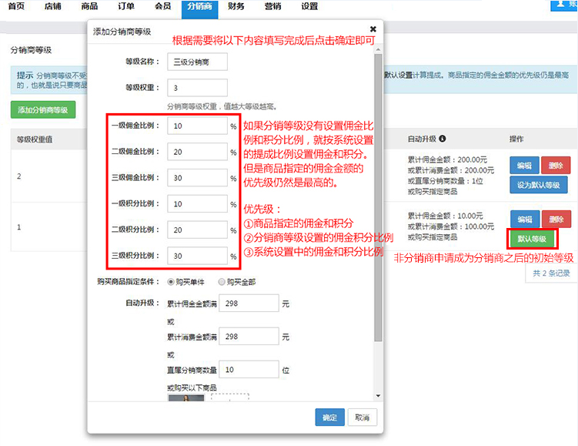578x446 pixels.
Task: Click the red 删除 button in first row
Action: click(556, 165)
